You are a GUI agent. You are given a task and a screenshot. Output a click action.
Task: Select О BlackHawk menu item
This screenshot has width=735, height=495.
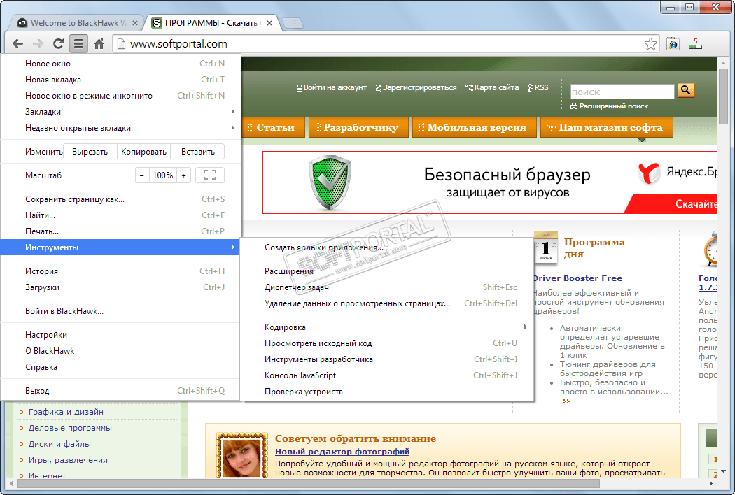[x=120, y=351]
